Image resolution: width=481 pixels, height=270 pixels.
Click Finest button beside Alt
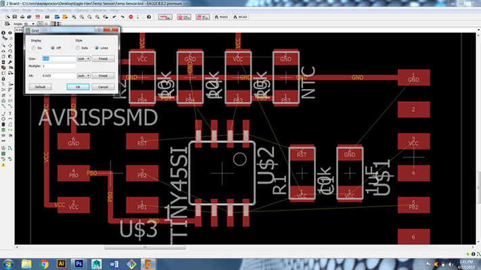click(103, 76)
